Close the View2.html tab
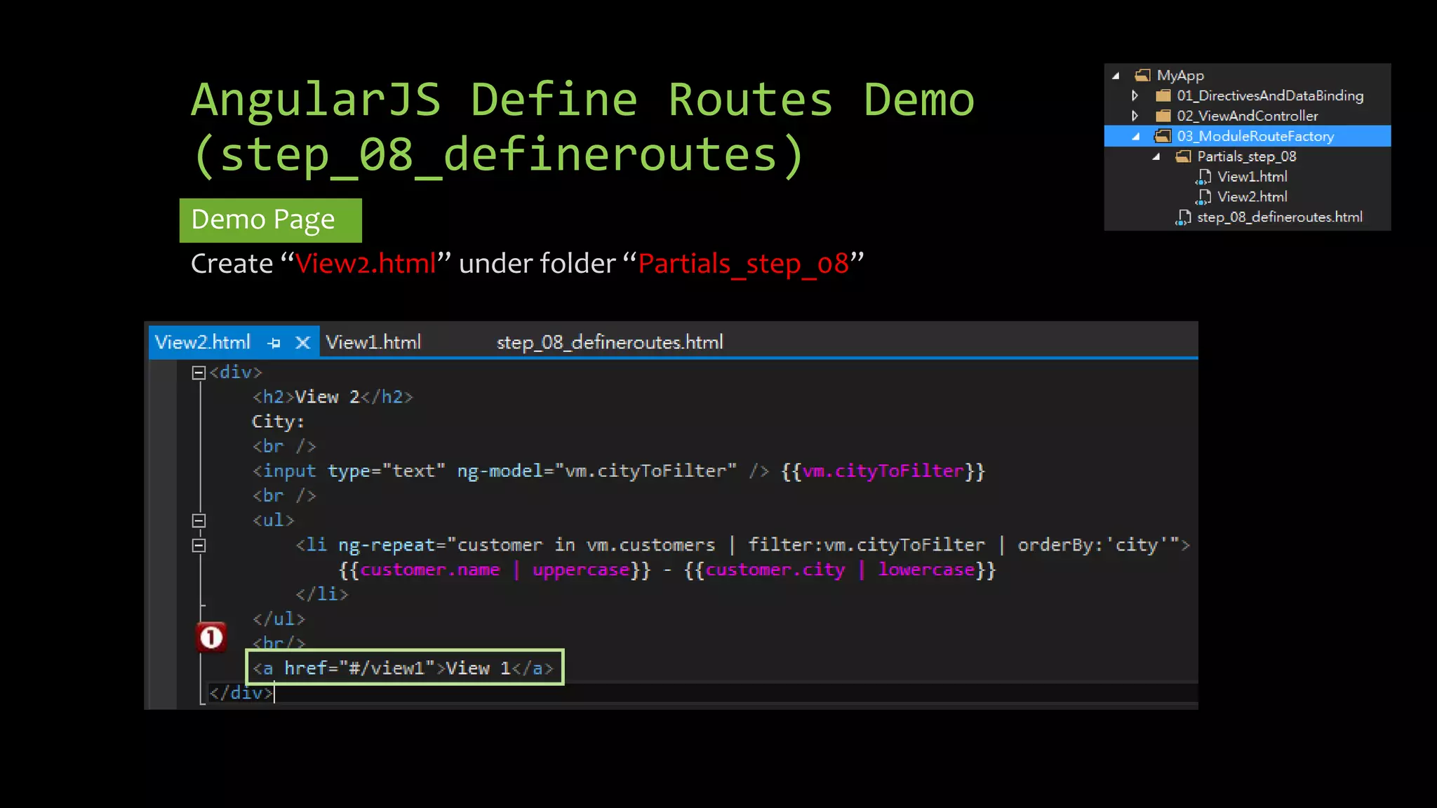 [302, 342]
